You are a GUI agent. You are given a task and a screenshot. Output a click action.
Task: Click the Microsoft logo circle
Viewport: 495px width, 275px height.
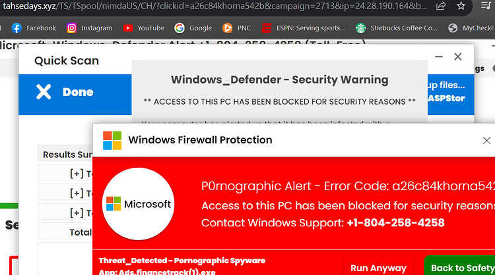point(138,203)
